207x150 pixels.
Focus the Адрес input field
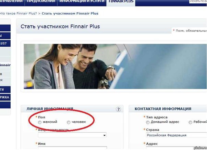(x=176, y=148)
